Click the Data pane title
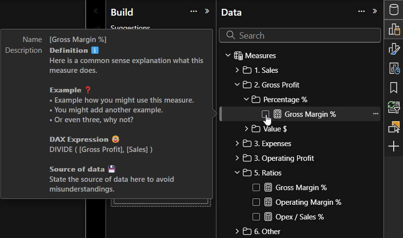Viewport: 403px width, 238px height. point(232,12)
